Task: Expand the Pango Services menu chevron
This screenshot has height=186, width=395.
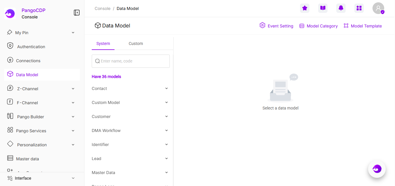Action: 73,131
